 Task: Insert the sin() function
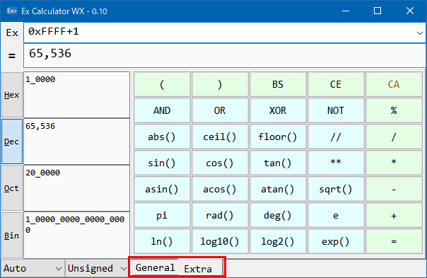pyautogui.click(x=162, y=163)
